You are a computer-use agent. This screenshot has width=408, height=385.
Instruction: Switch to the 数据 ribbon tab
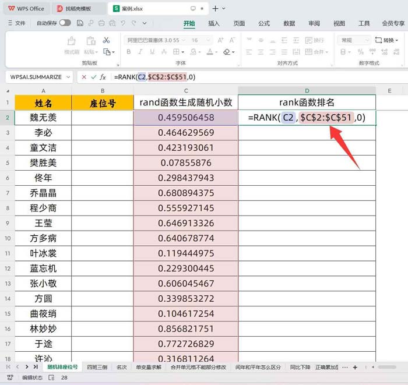pyautogui.click(x=289, y=23)
